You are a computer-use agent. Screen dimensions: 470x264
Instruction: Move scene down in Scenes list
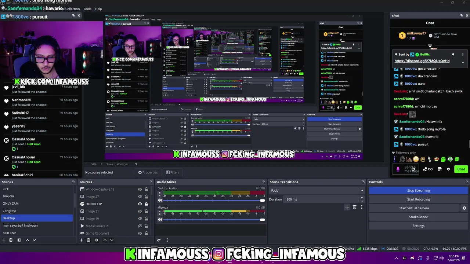click(x=34, y=240)
